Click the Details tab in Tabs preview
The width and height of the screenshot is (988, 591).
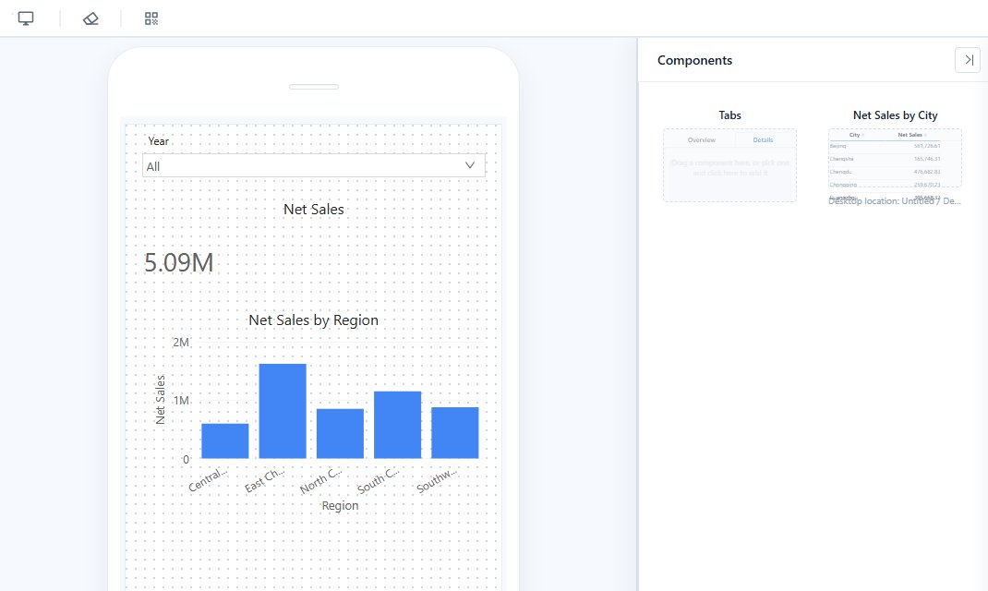pos(763,139)
